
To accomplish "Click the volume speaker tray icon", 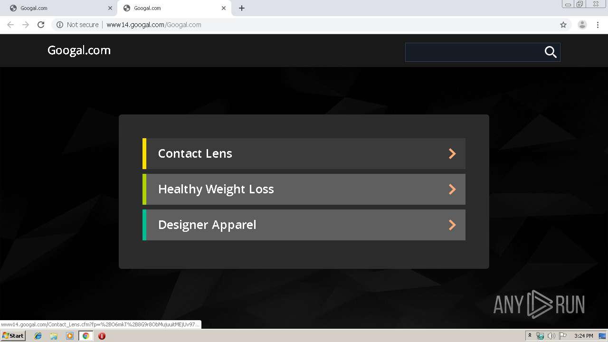I will tap(551, 336).
